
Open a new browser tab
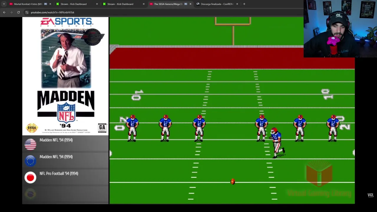tap(244, 4)
